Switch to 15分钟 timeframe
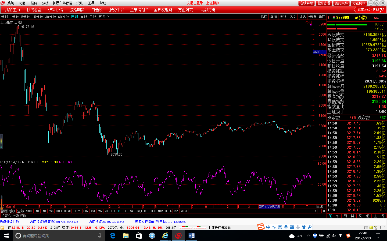The image size is (387, 241). coord(38,17)
